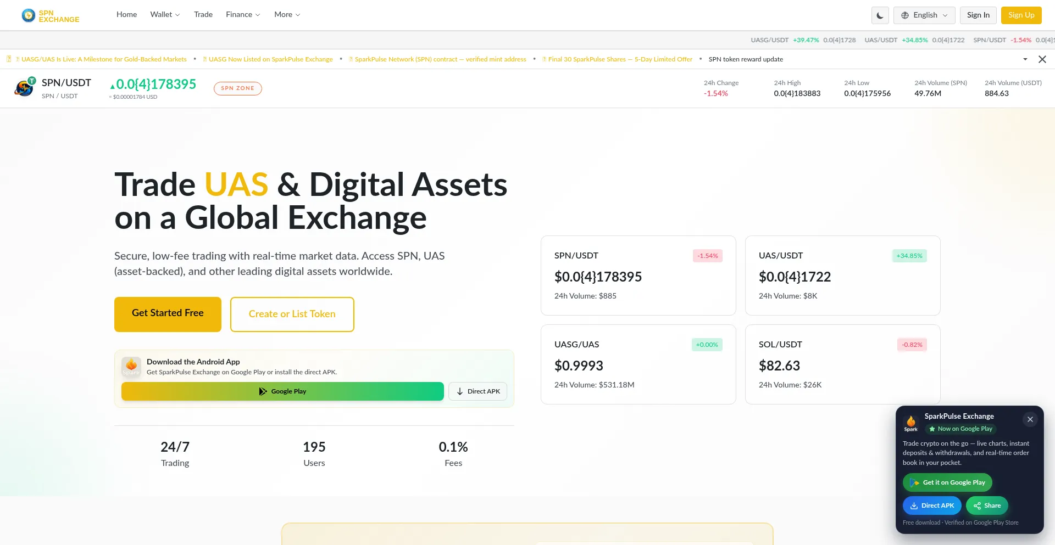Open SparkPulse Network contract announcement
This screenshot has width=1055, height=545.
[x=437, y=59]
